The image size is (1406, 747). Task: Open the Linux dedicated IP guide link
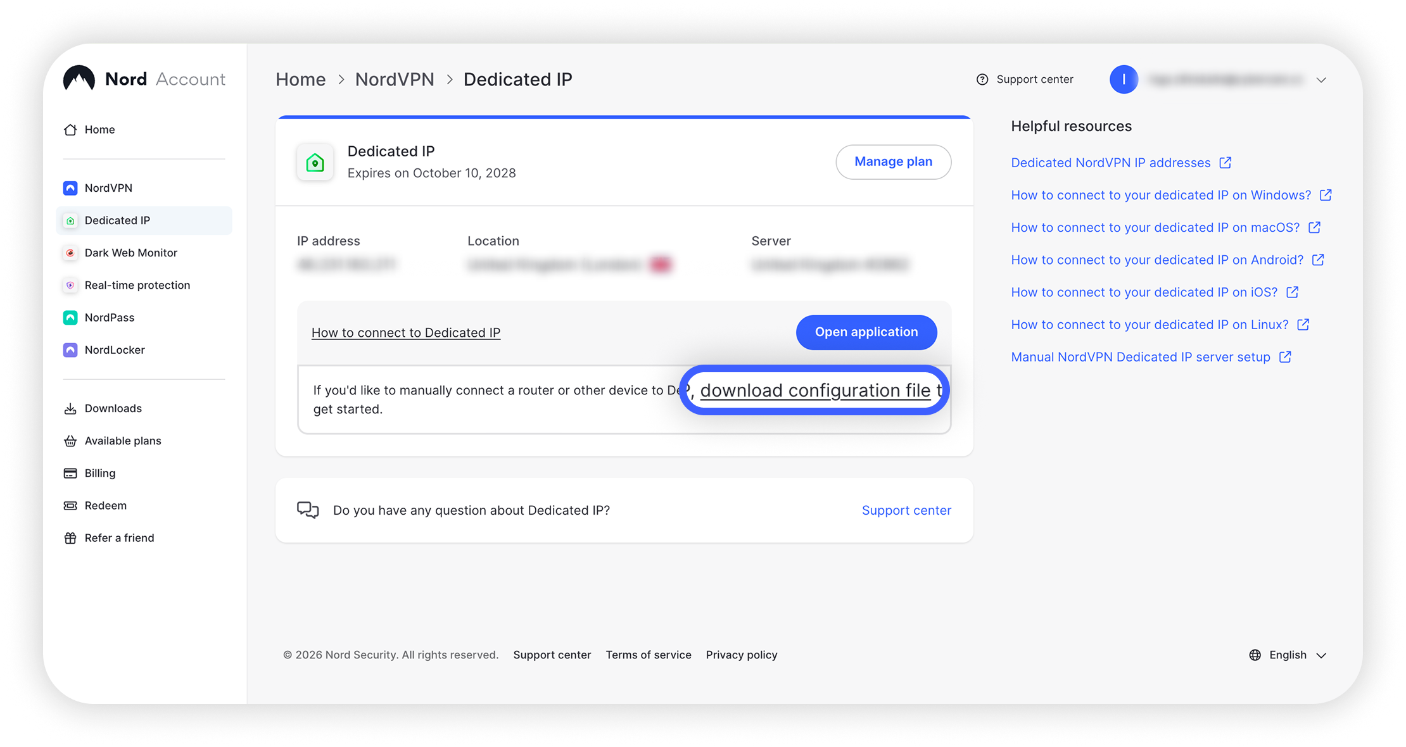point(1160,324)
